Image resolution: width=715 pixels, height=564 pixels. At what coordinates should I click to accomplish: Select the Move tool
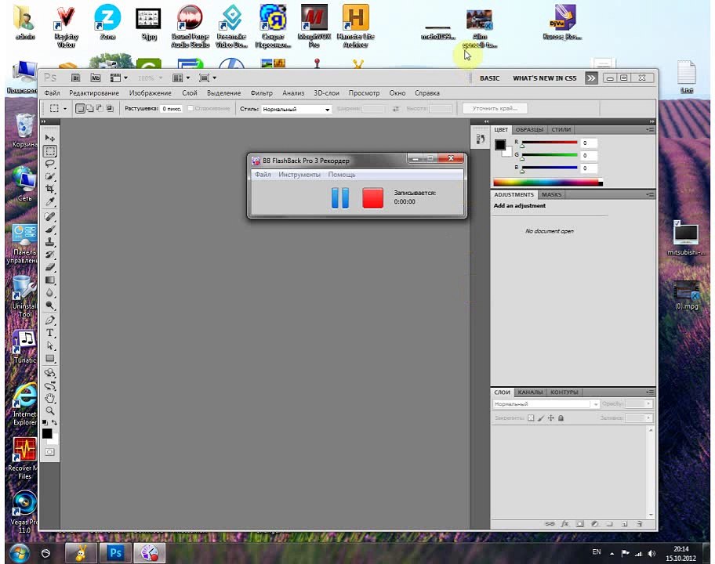click(49, 138)
